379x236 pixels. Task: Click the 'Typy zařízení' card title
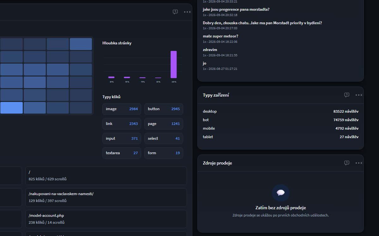click(x=216, y=95)
